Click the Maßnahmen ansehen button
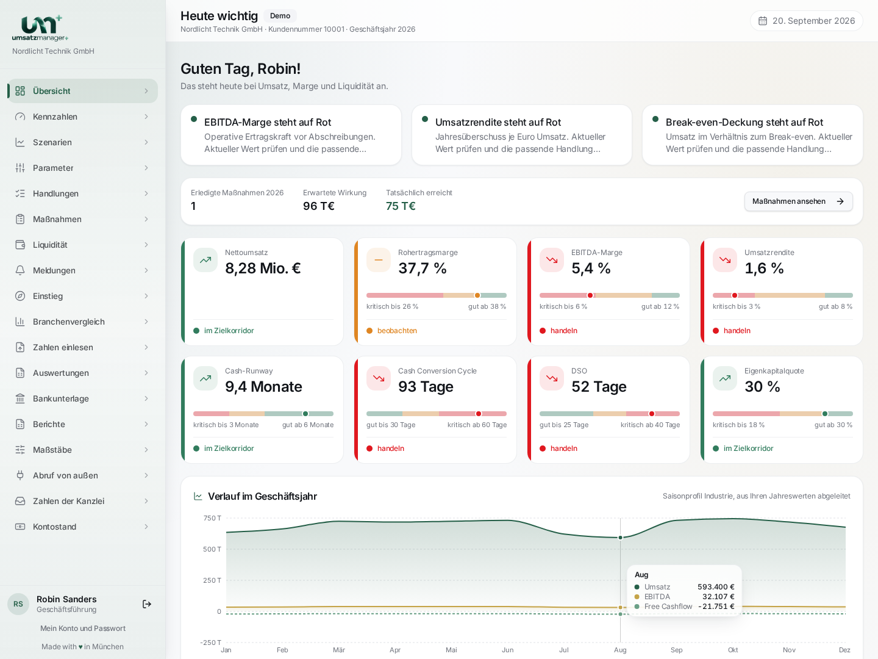878x659 pixels. 799,201
